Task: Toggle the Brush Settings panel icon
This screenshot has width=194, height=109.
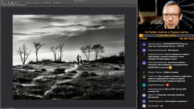Action: (12, 3)
